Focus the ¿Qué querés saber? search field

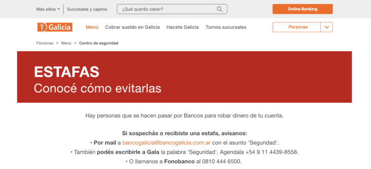tap(172, 9)
